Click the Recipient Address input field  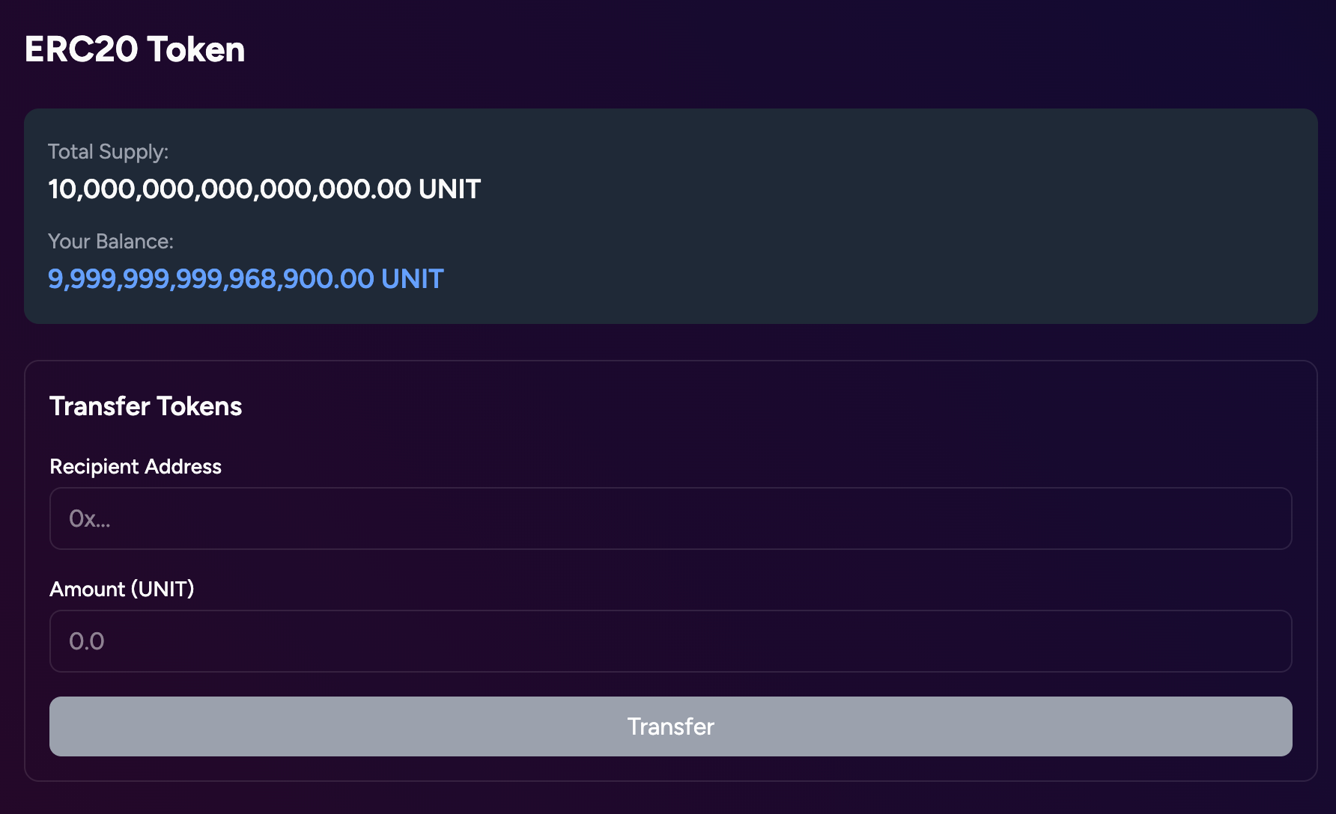point(670,518)
